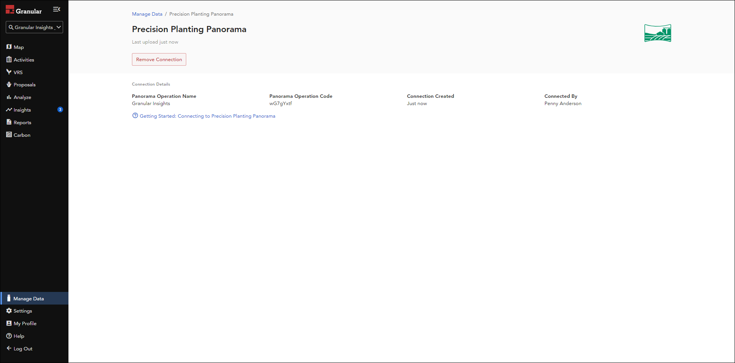Click the Connected By label
Screen dimensions: 735x363
pyautogui.click(x=561, y=96)
